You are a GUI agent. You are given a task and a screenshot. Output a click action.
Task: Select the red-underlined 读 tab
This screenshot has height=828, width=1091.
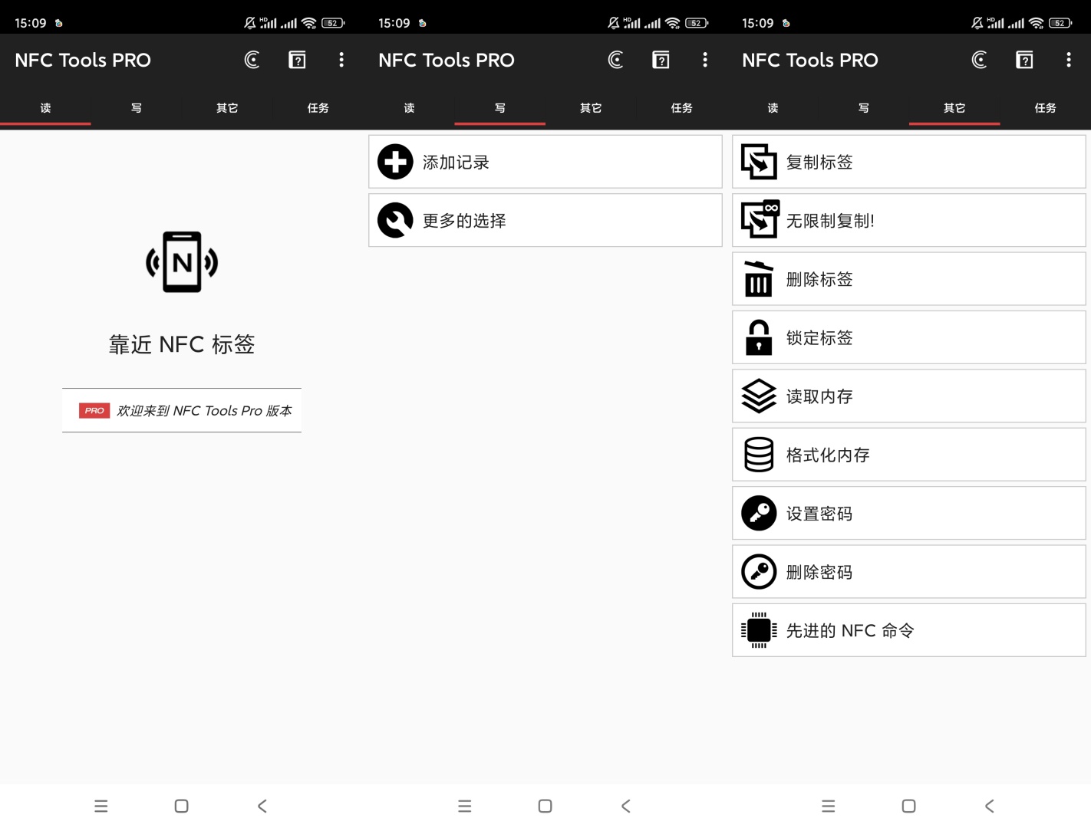tap(45, 108)
